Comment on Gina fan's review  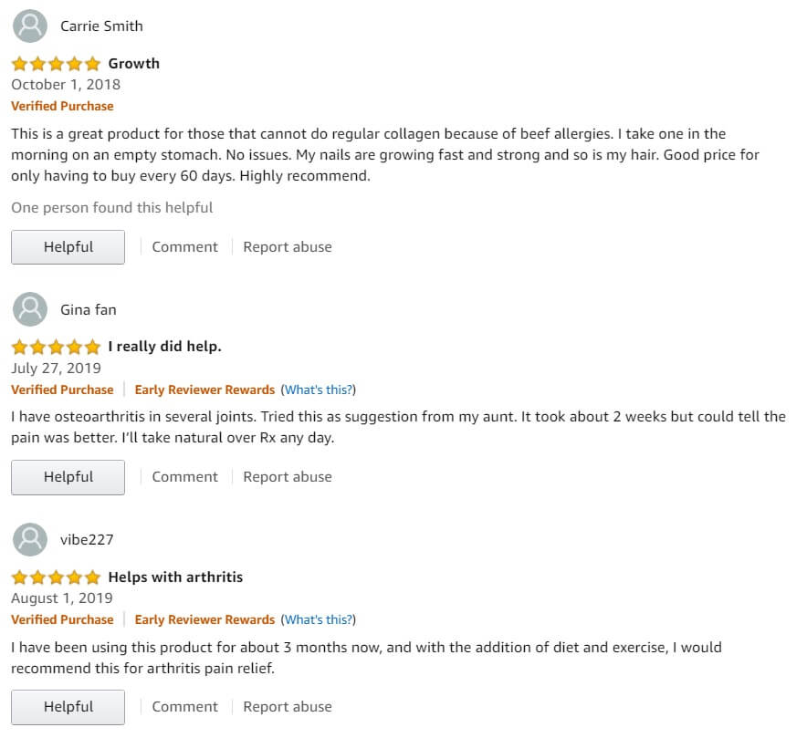click(x=184, y=477)
